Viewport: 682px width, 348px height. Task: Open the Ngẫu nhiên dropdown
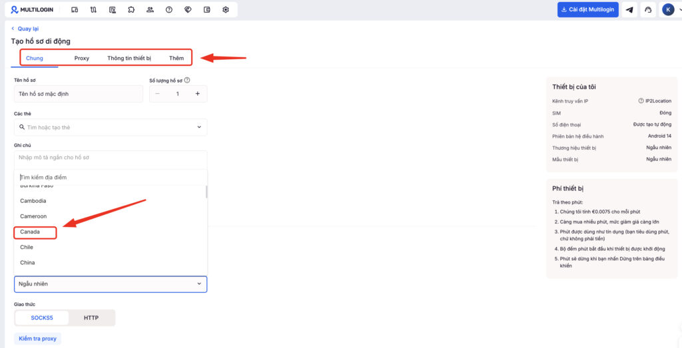[x=111, y=284]
